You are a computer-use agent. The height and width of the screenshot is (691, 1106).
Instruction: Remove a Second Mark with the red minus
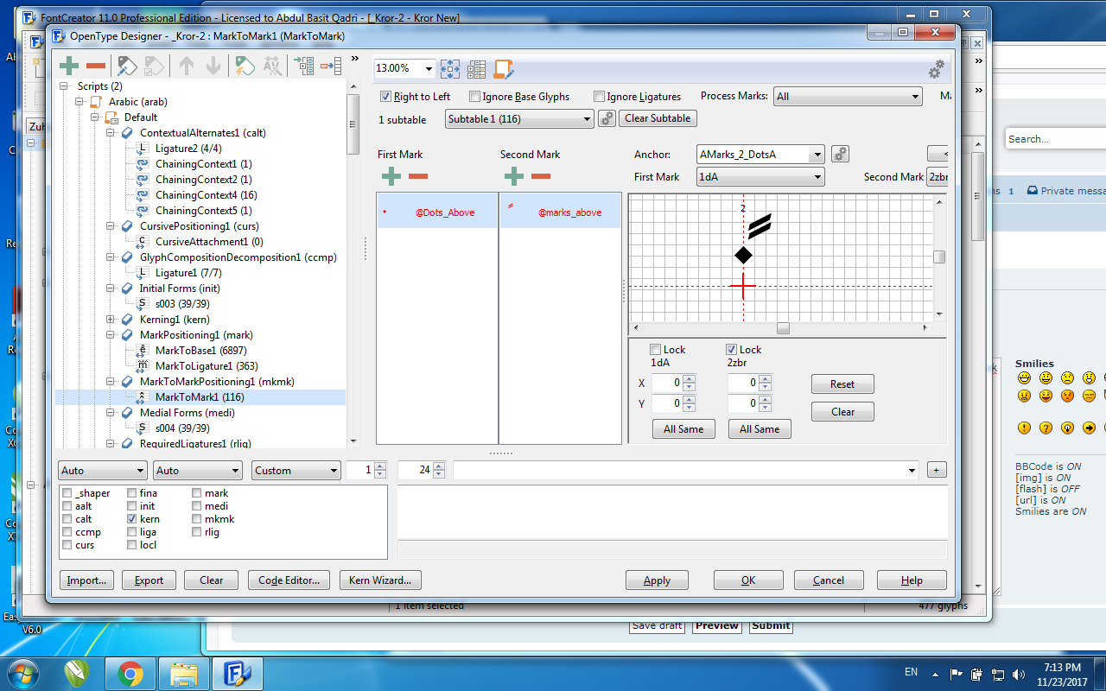click(541, 176)
